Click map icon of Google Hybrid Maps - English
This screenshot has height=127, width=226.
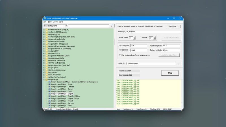[x=50, y=94]
